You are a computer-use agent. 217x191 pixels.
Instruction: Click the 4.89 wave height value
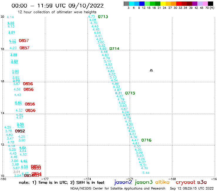tap(111, 71)
